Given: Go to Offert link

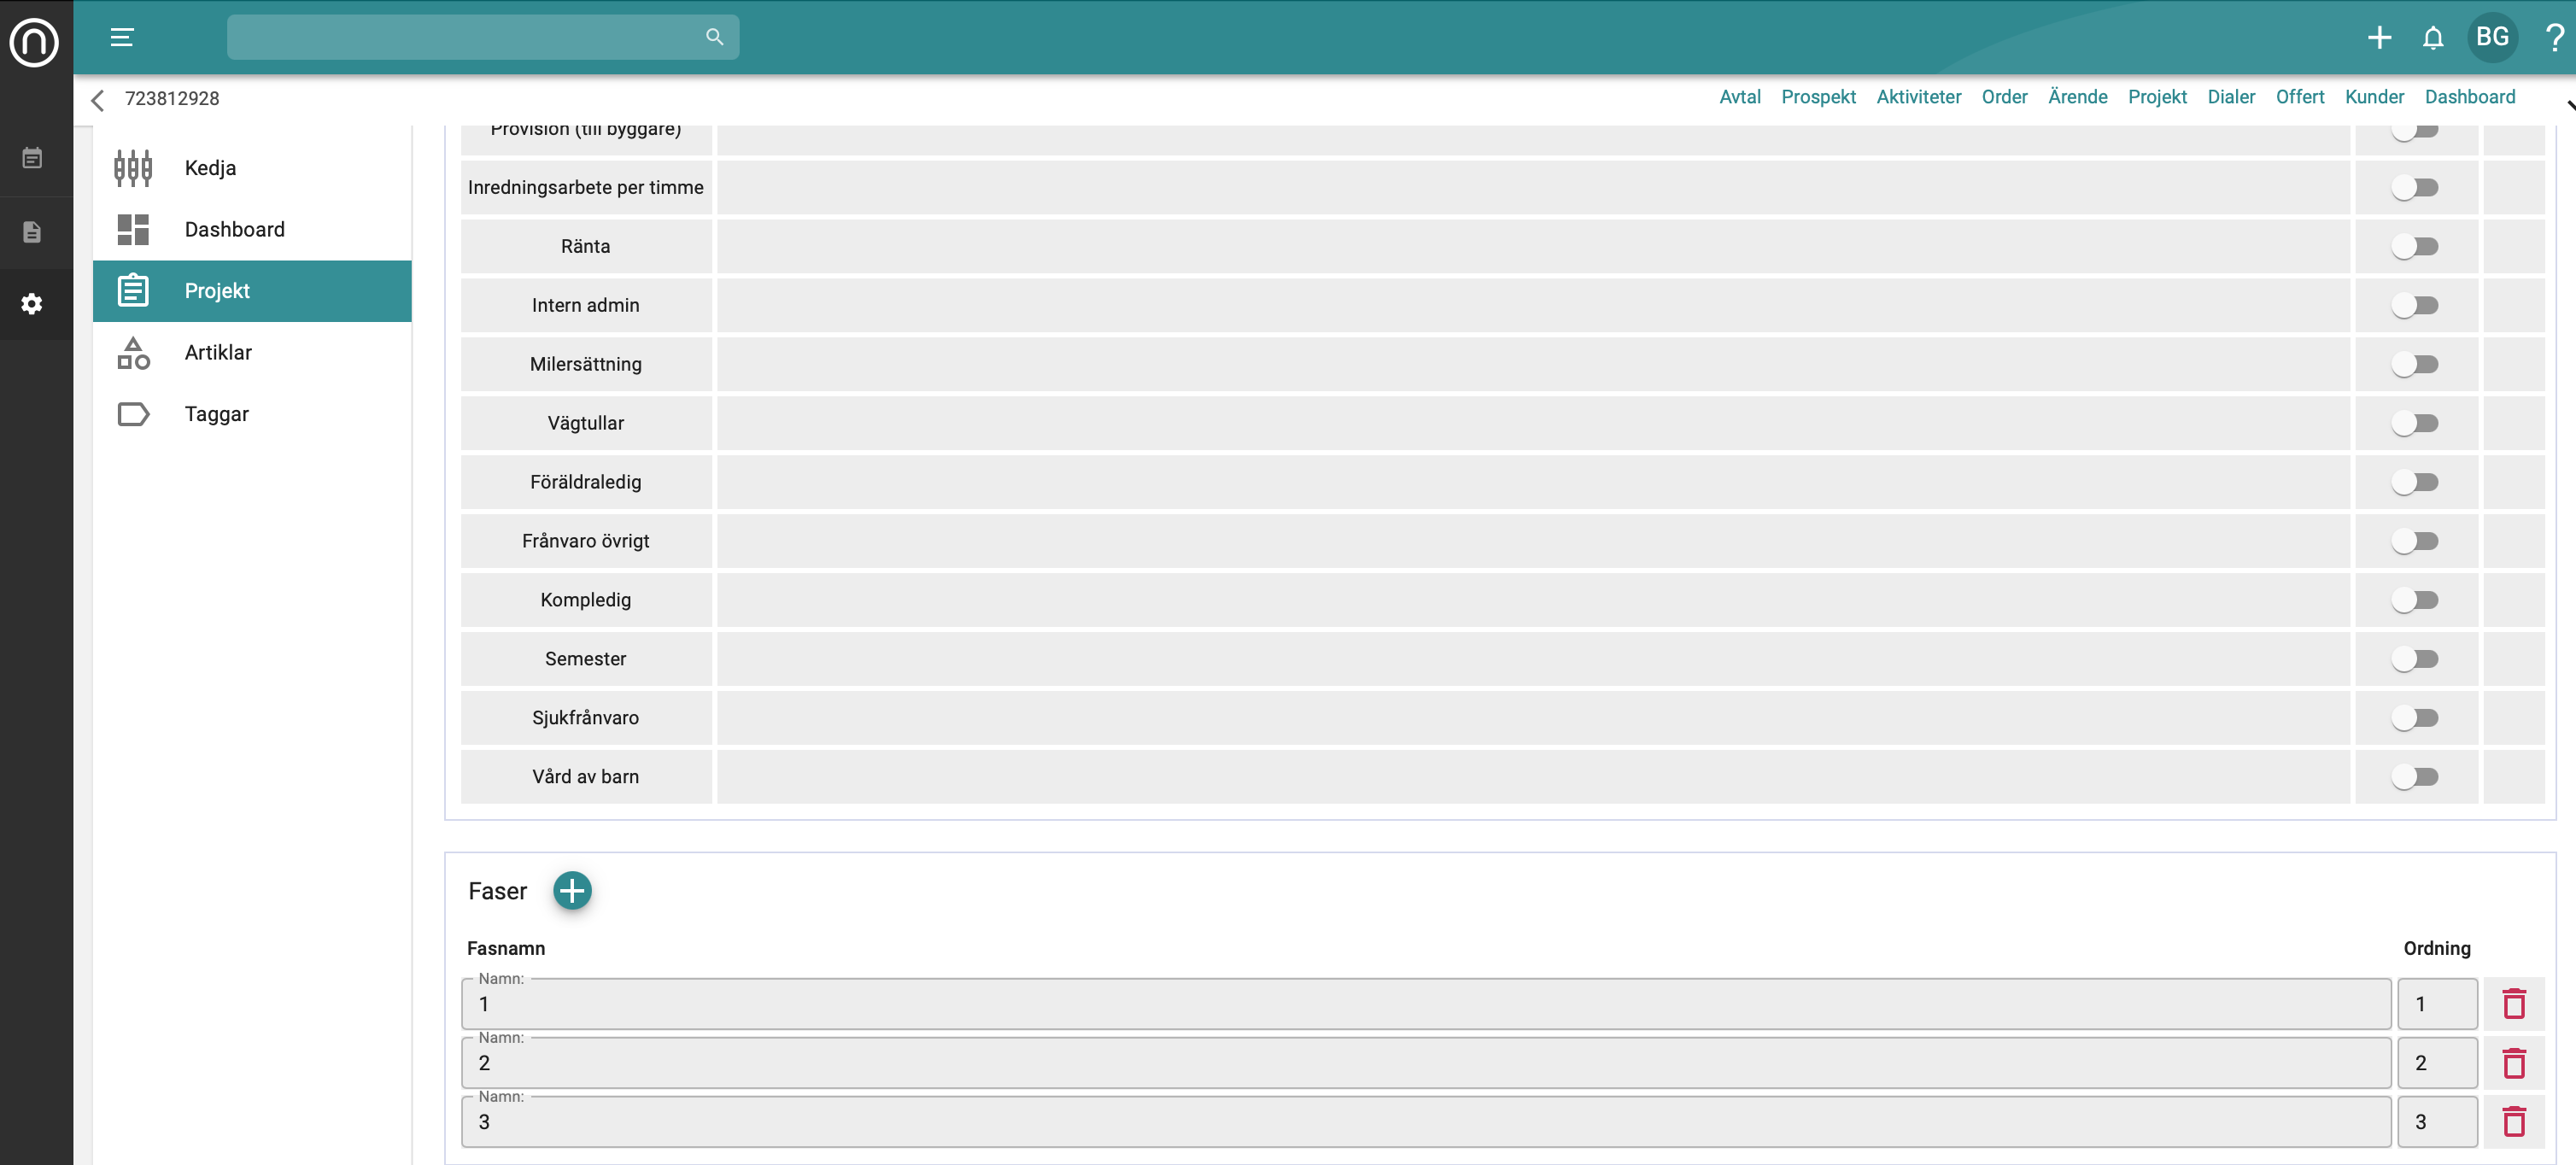Looking at the screenshot, I should coord(2300,97).
